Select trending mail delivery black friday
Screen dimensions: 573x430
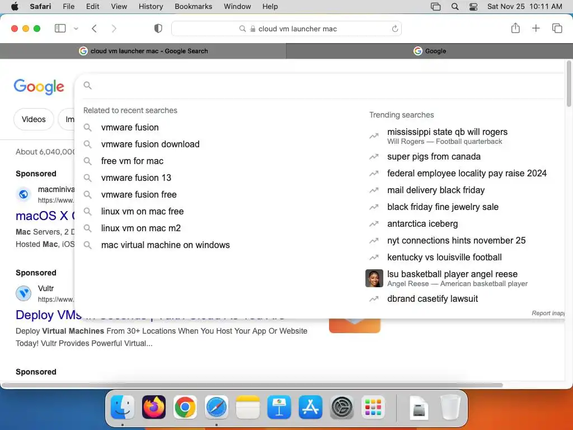(x=435, y=190)
